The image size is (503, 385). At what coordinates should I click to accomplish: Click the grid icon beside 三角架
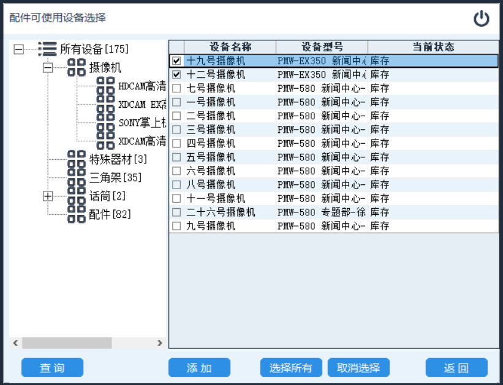click(77, 178)
